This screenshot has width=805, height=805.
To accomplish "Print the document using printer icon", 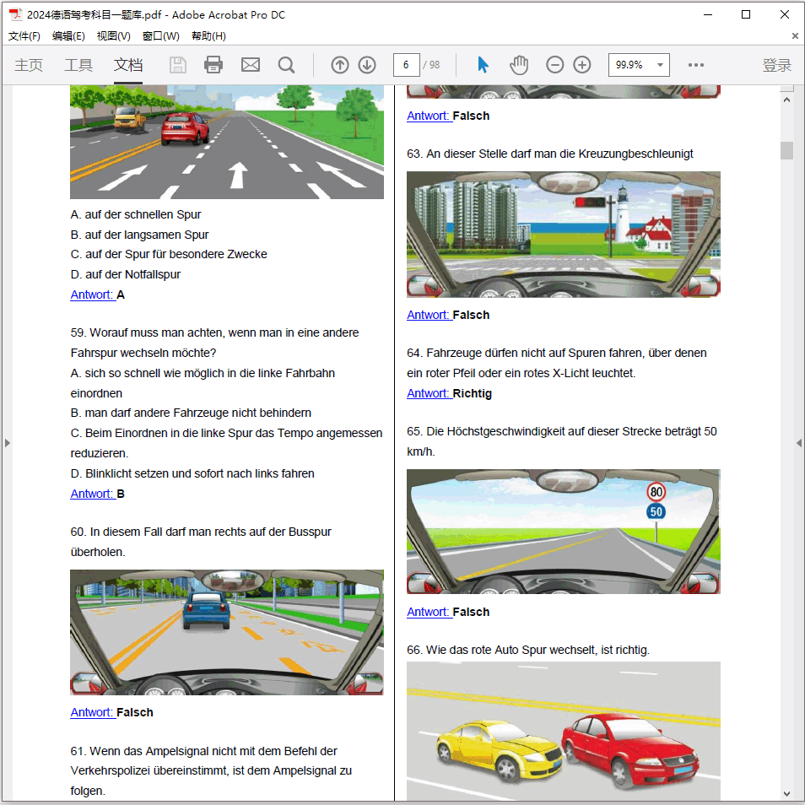I will 213,65.
